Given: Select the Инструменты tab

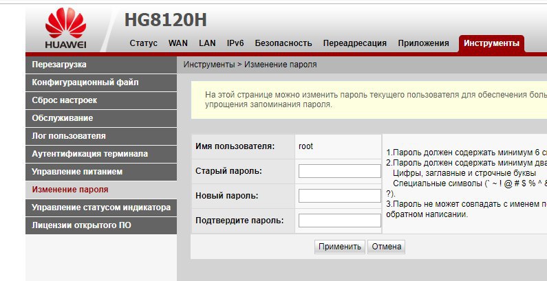Looking at the screenshot, I should tap(491, 43).
